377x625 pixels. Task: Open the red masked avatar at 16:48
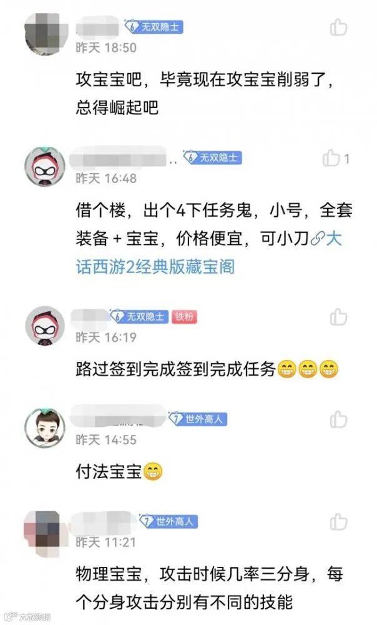tap(45, 166)
